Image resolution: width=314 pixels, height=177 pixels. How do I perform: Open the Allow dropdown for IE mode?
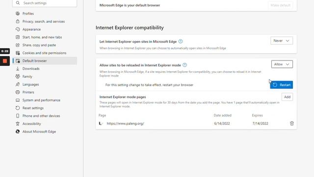coord(282,64)
